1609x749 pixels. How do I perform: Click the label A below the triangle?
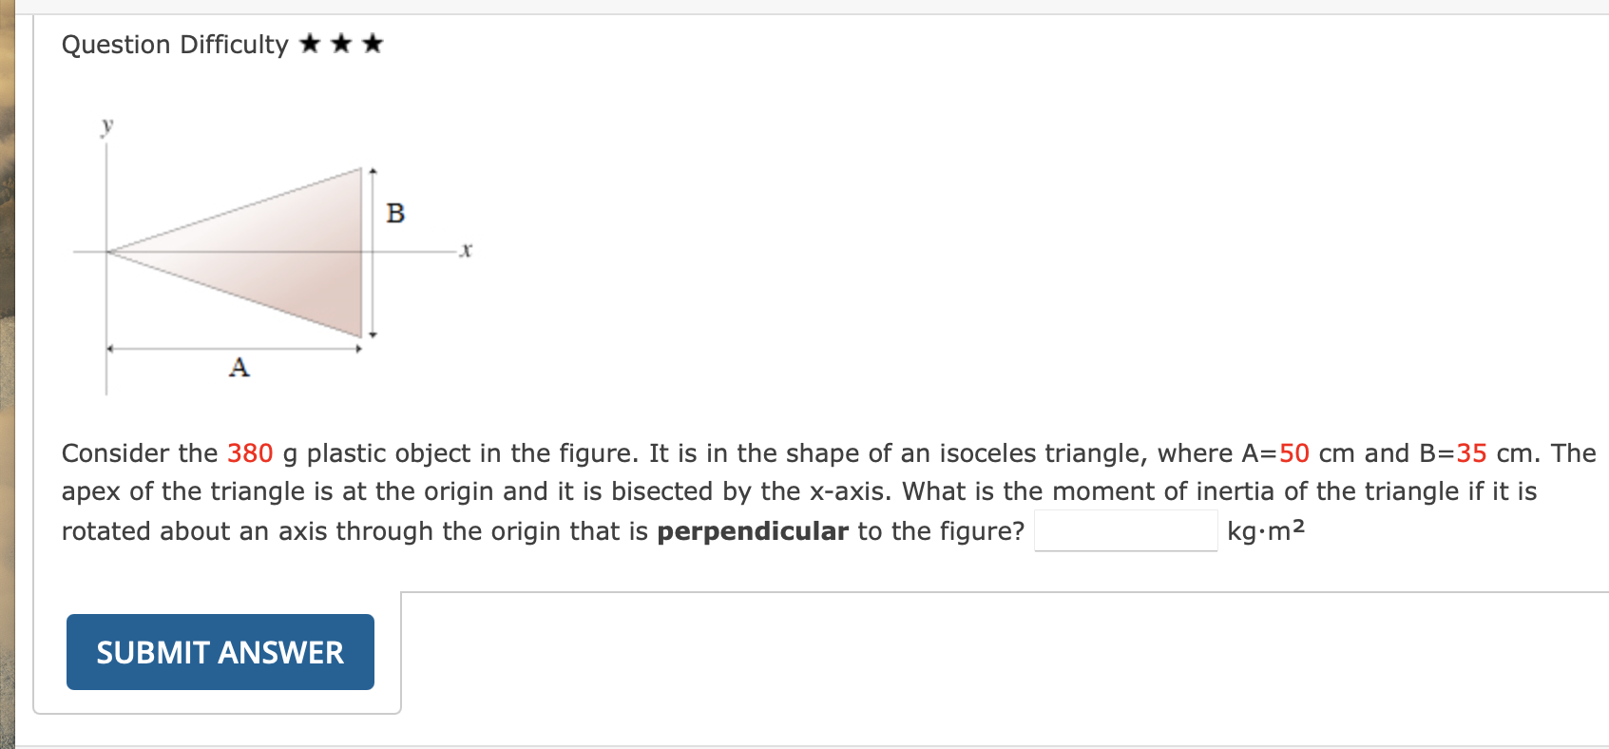coord(239,369)
